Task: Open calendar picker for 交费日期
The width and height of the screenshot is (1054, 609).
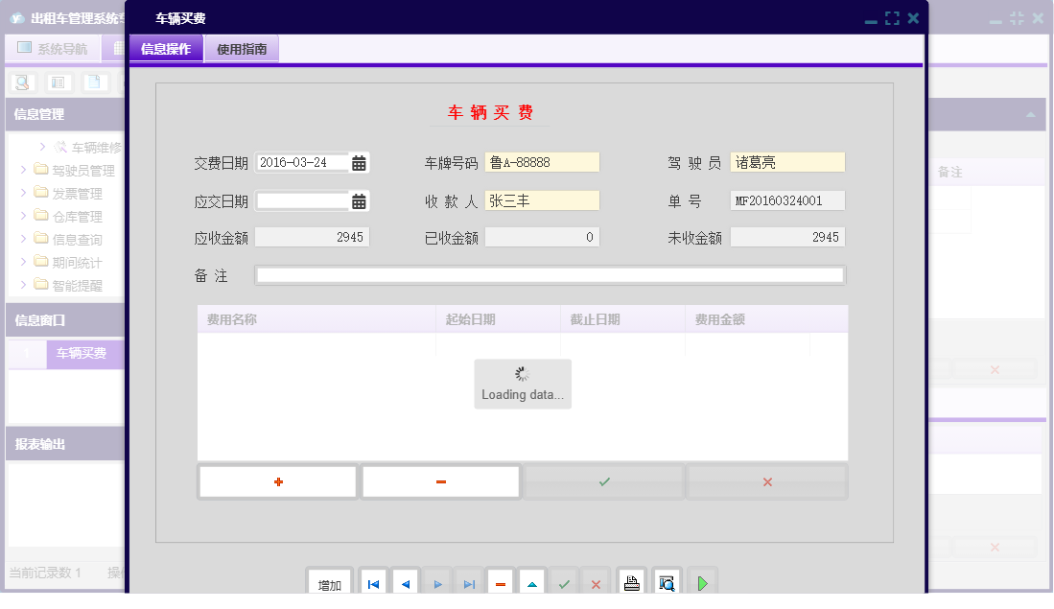Action: (359, 162)
